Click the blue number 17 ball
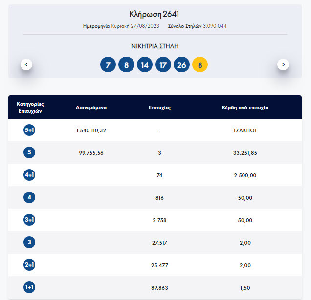 coord(163,64)
